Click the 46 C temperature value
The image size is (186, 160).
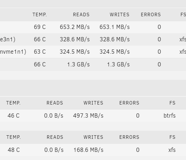13,115
